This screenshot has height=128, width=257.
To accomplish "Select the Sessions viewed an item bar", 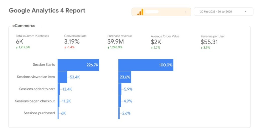I will click(x=62, y=77).
